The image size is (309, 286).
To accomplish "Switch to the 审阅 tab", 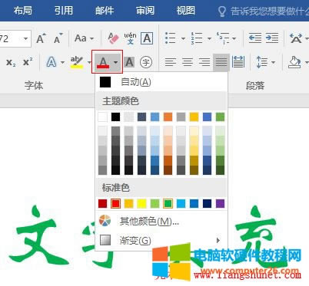I will [x=145, y=11].
